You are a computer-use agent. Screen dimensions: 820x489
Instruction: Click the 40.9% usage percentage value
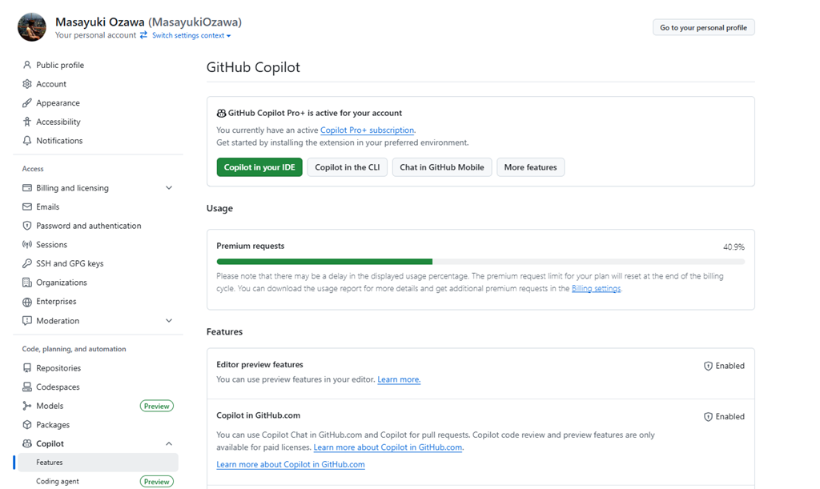coord(734,247)
